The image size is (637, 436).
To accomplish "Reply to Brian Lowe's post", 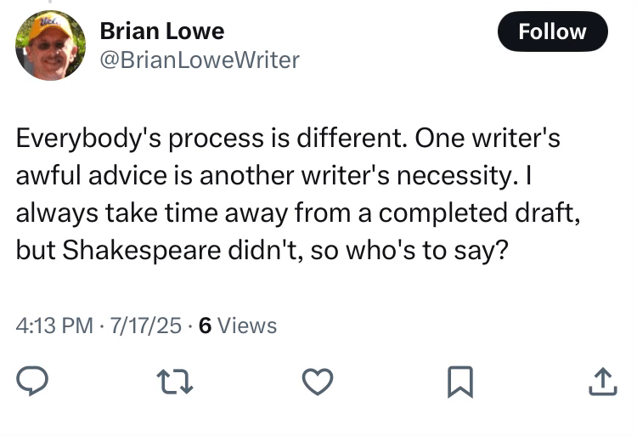I will pos(31,382).
